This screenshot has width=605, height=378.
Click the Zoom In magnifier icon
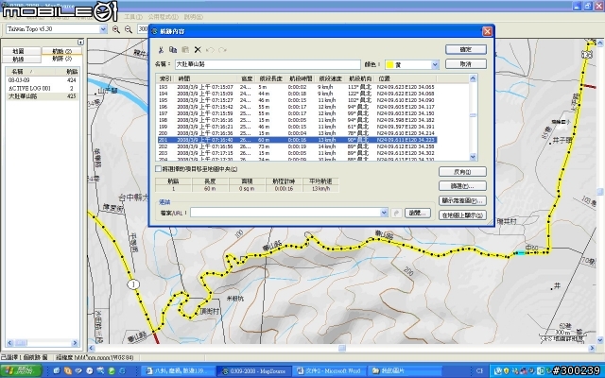(x=116, y=29)
